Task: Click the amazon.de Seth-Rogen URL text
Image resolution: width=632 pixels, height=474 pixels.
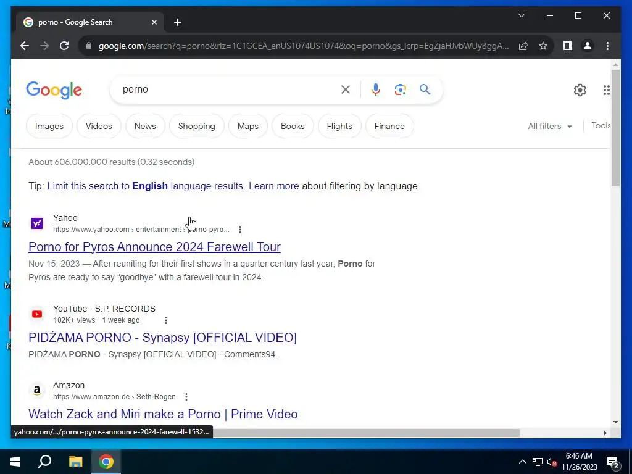Action: pyautogui.click(x=114, y=397)
